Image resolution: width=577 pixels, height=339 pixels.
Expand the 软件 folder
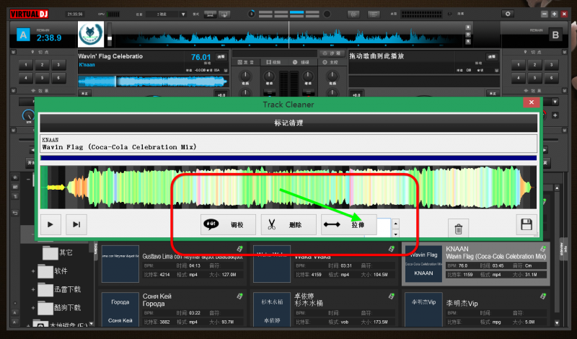coord(33,271)
